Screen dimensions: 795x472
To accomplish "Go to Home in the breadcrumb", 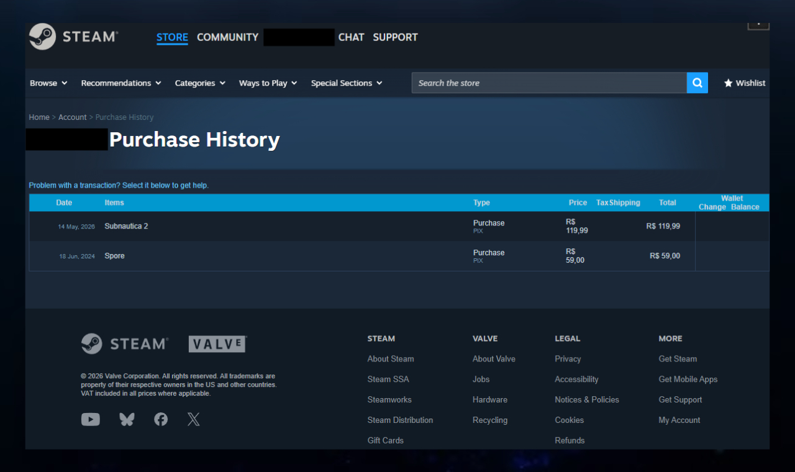I will click(x=39, y=117).
